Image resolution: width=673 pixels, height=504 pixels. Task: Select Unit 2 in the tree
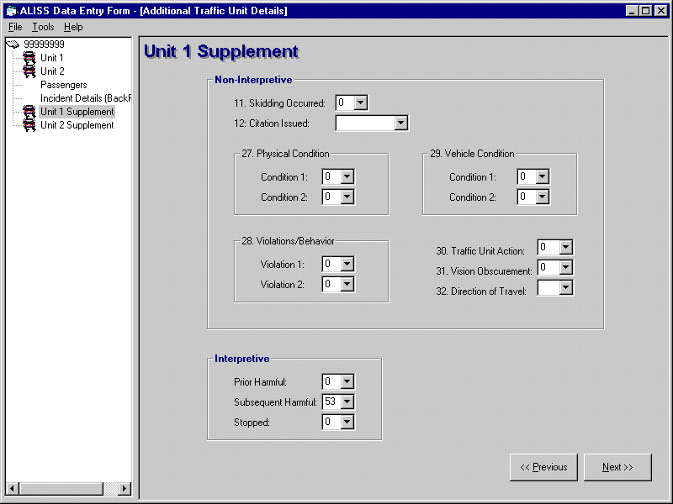click(x=52, y=71)
